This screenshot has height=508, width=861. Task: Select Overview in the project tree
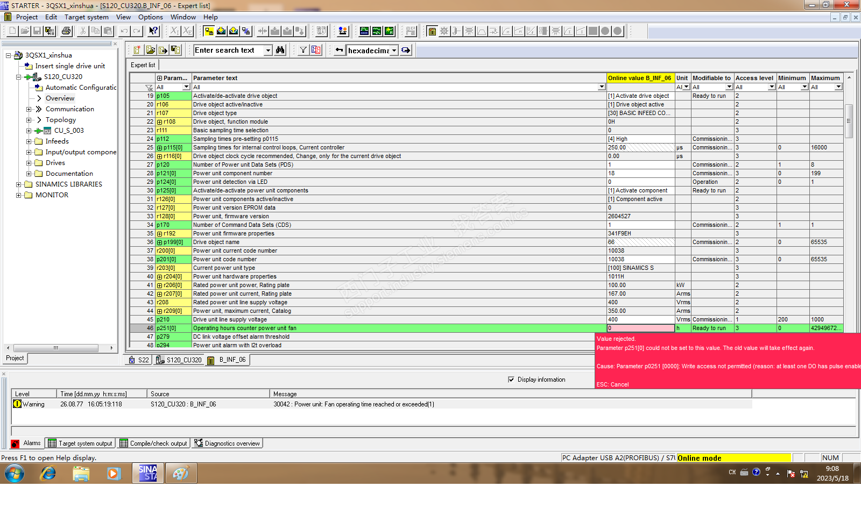60,98
